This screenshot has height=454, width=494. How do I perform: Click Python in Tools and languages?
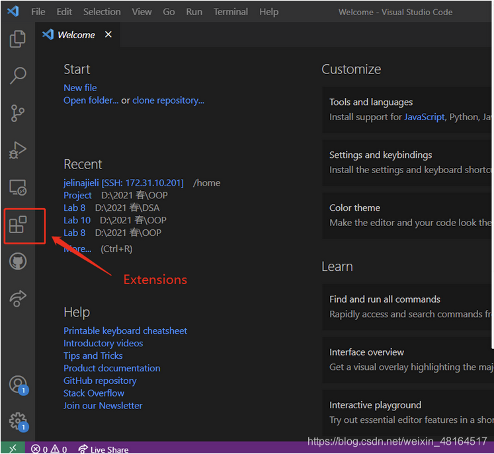(x=464, y=117)
